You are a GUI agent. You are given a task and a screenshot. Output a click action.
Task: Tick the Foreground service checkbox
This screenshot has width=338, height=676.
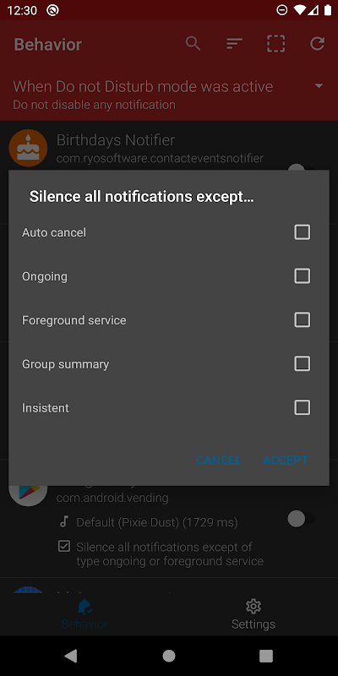click(302, 320)
